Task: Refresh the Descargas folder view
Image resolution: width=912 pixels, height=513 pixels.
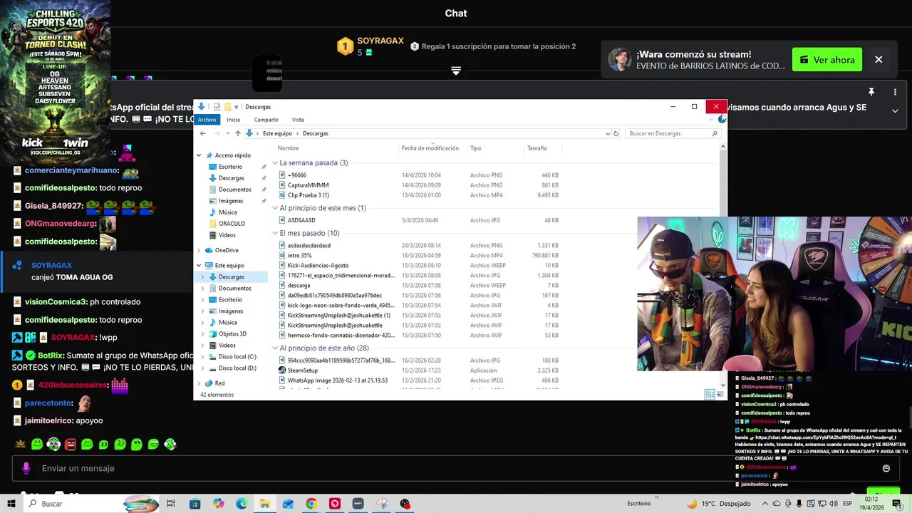Action: [x=616, y=133]
